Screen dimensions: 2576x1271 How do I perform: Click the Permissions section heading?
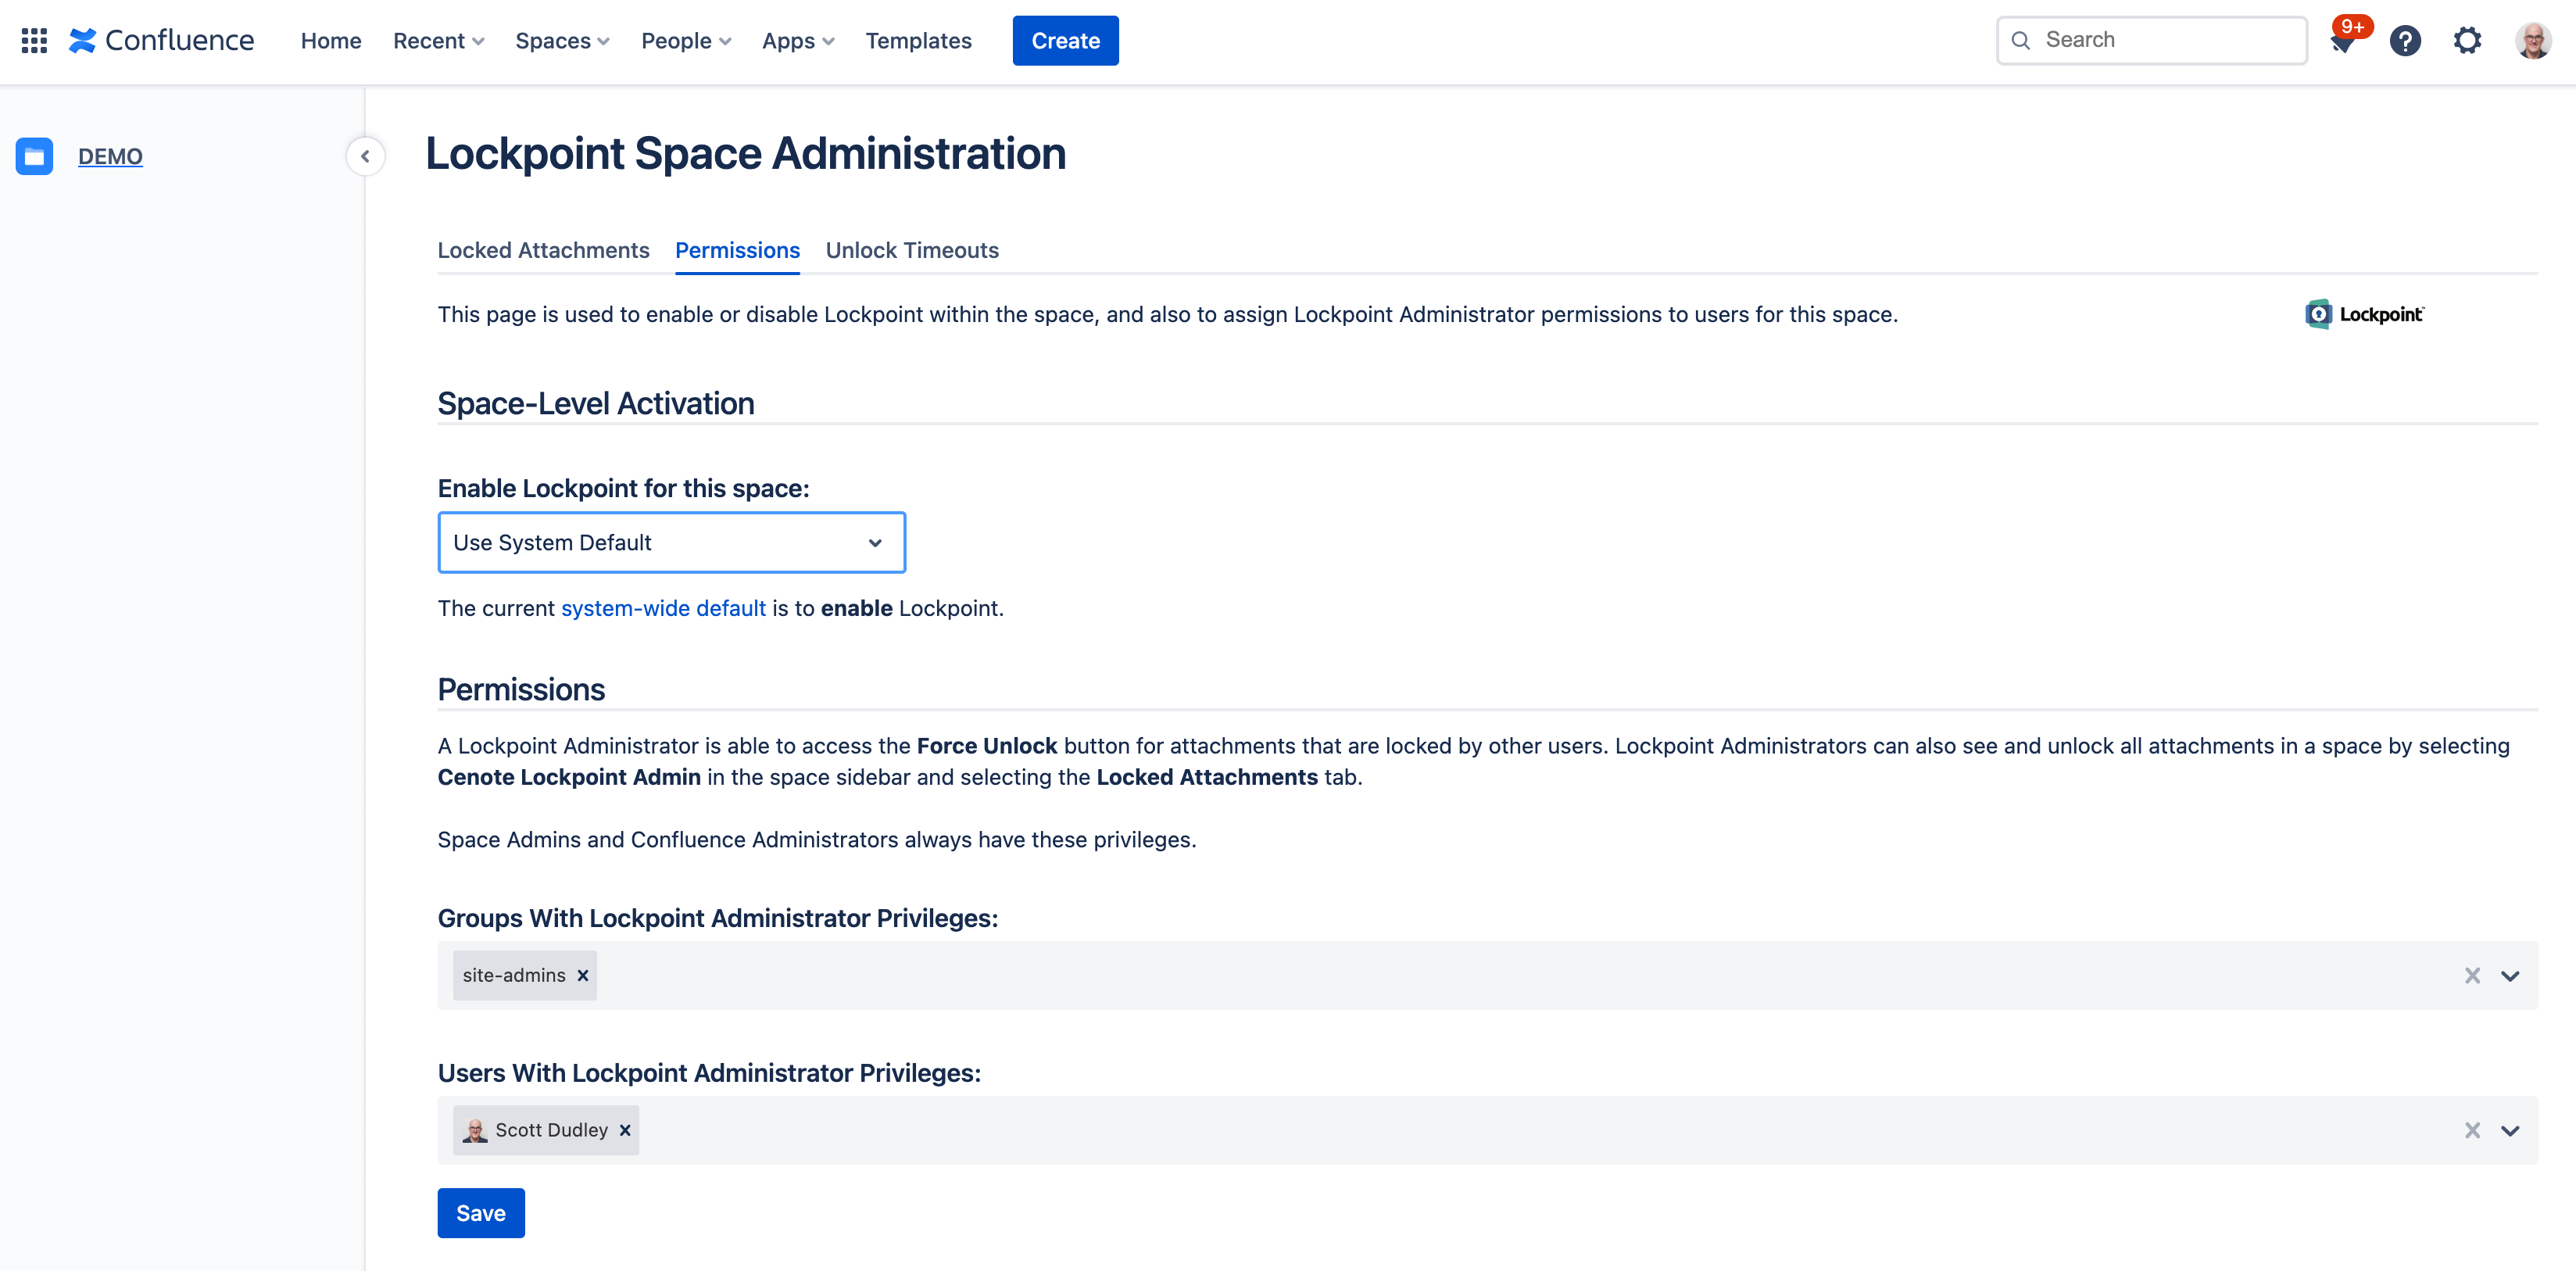521,689
